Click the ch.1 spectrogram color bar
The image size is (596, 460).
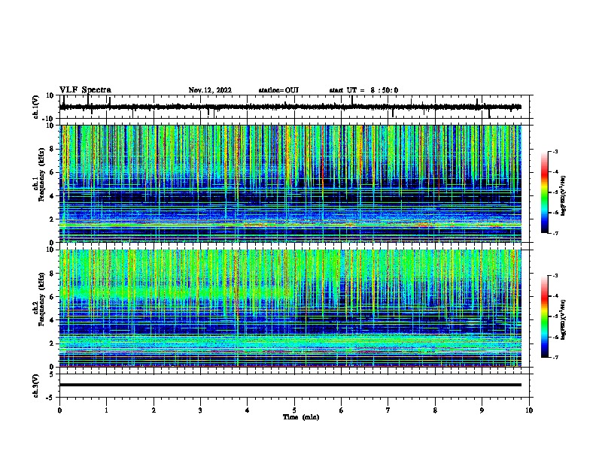pos(545,192)
